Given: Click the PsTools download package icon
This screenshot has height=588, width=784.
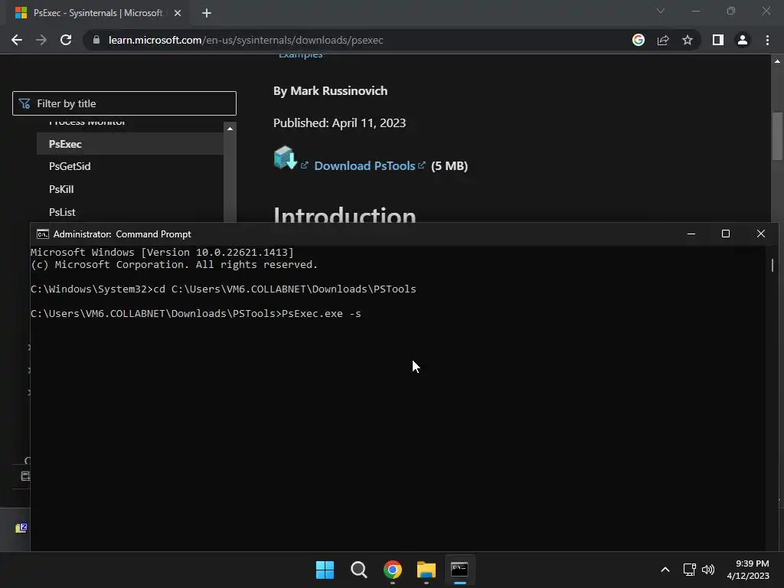Looking at the screenshot, I should pyautogui.click(x=286, y=158).
